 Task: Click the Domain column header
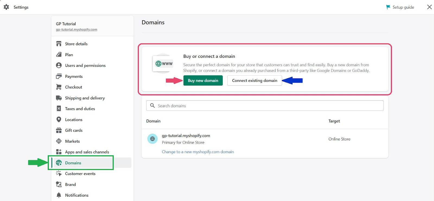153,121
